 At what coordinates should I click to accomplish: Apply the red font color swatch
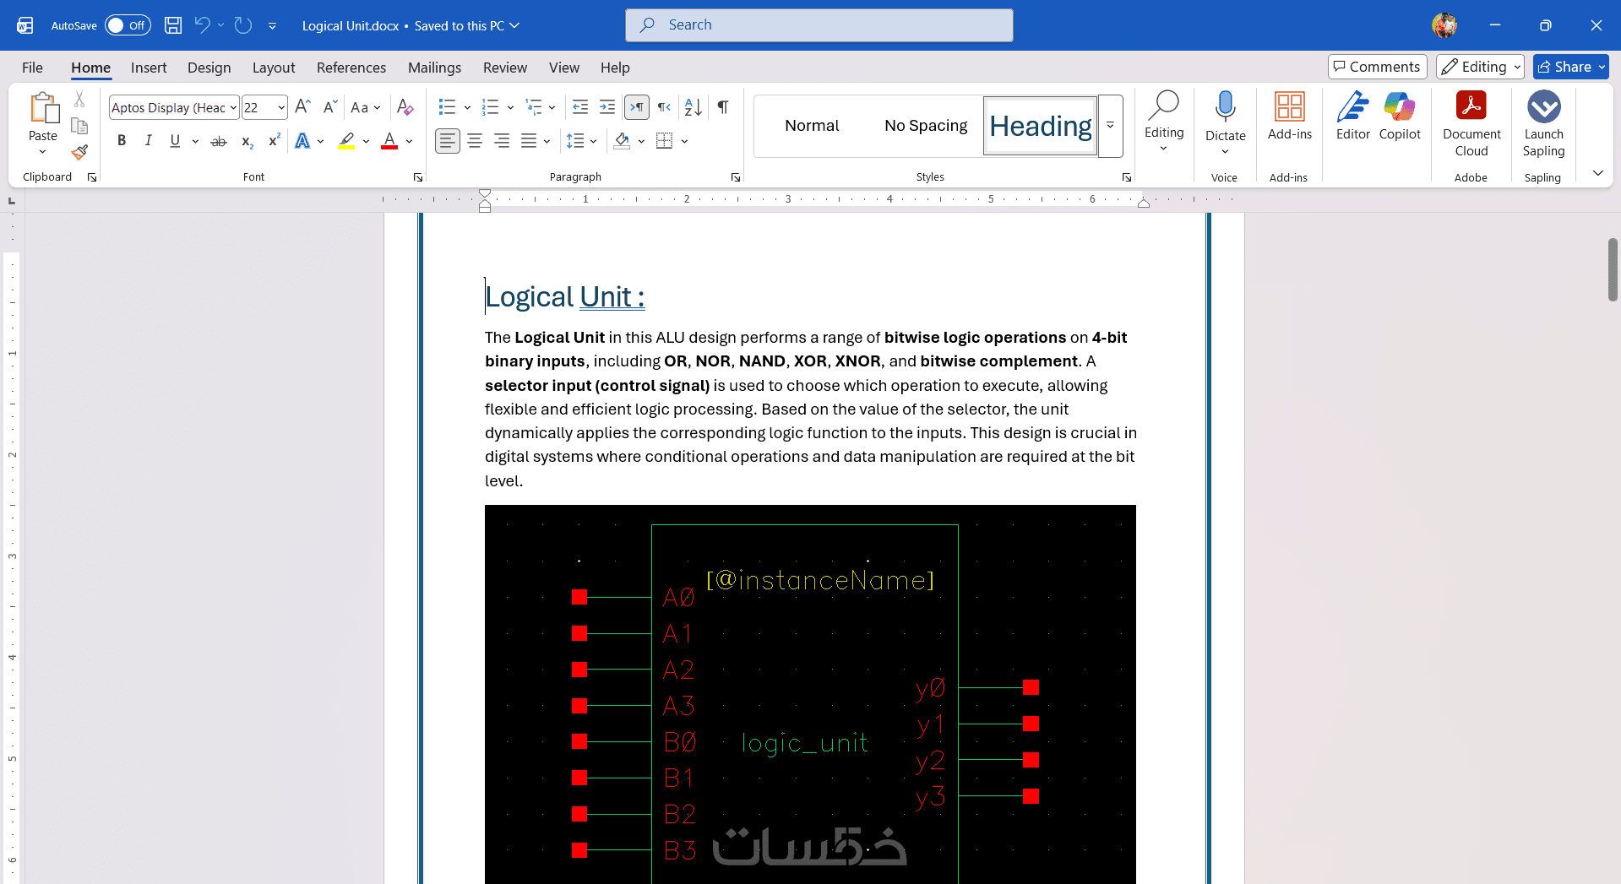389,141
